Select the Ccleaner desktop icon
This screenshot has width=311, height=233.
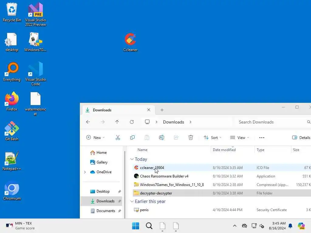[x=130, y=42]
